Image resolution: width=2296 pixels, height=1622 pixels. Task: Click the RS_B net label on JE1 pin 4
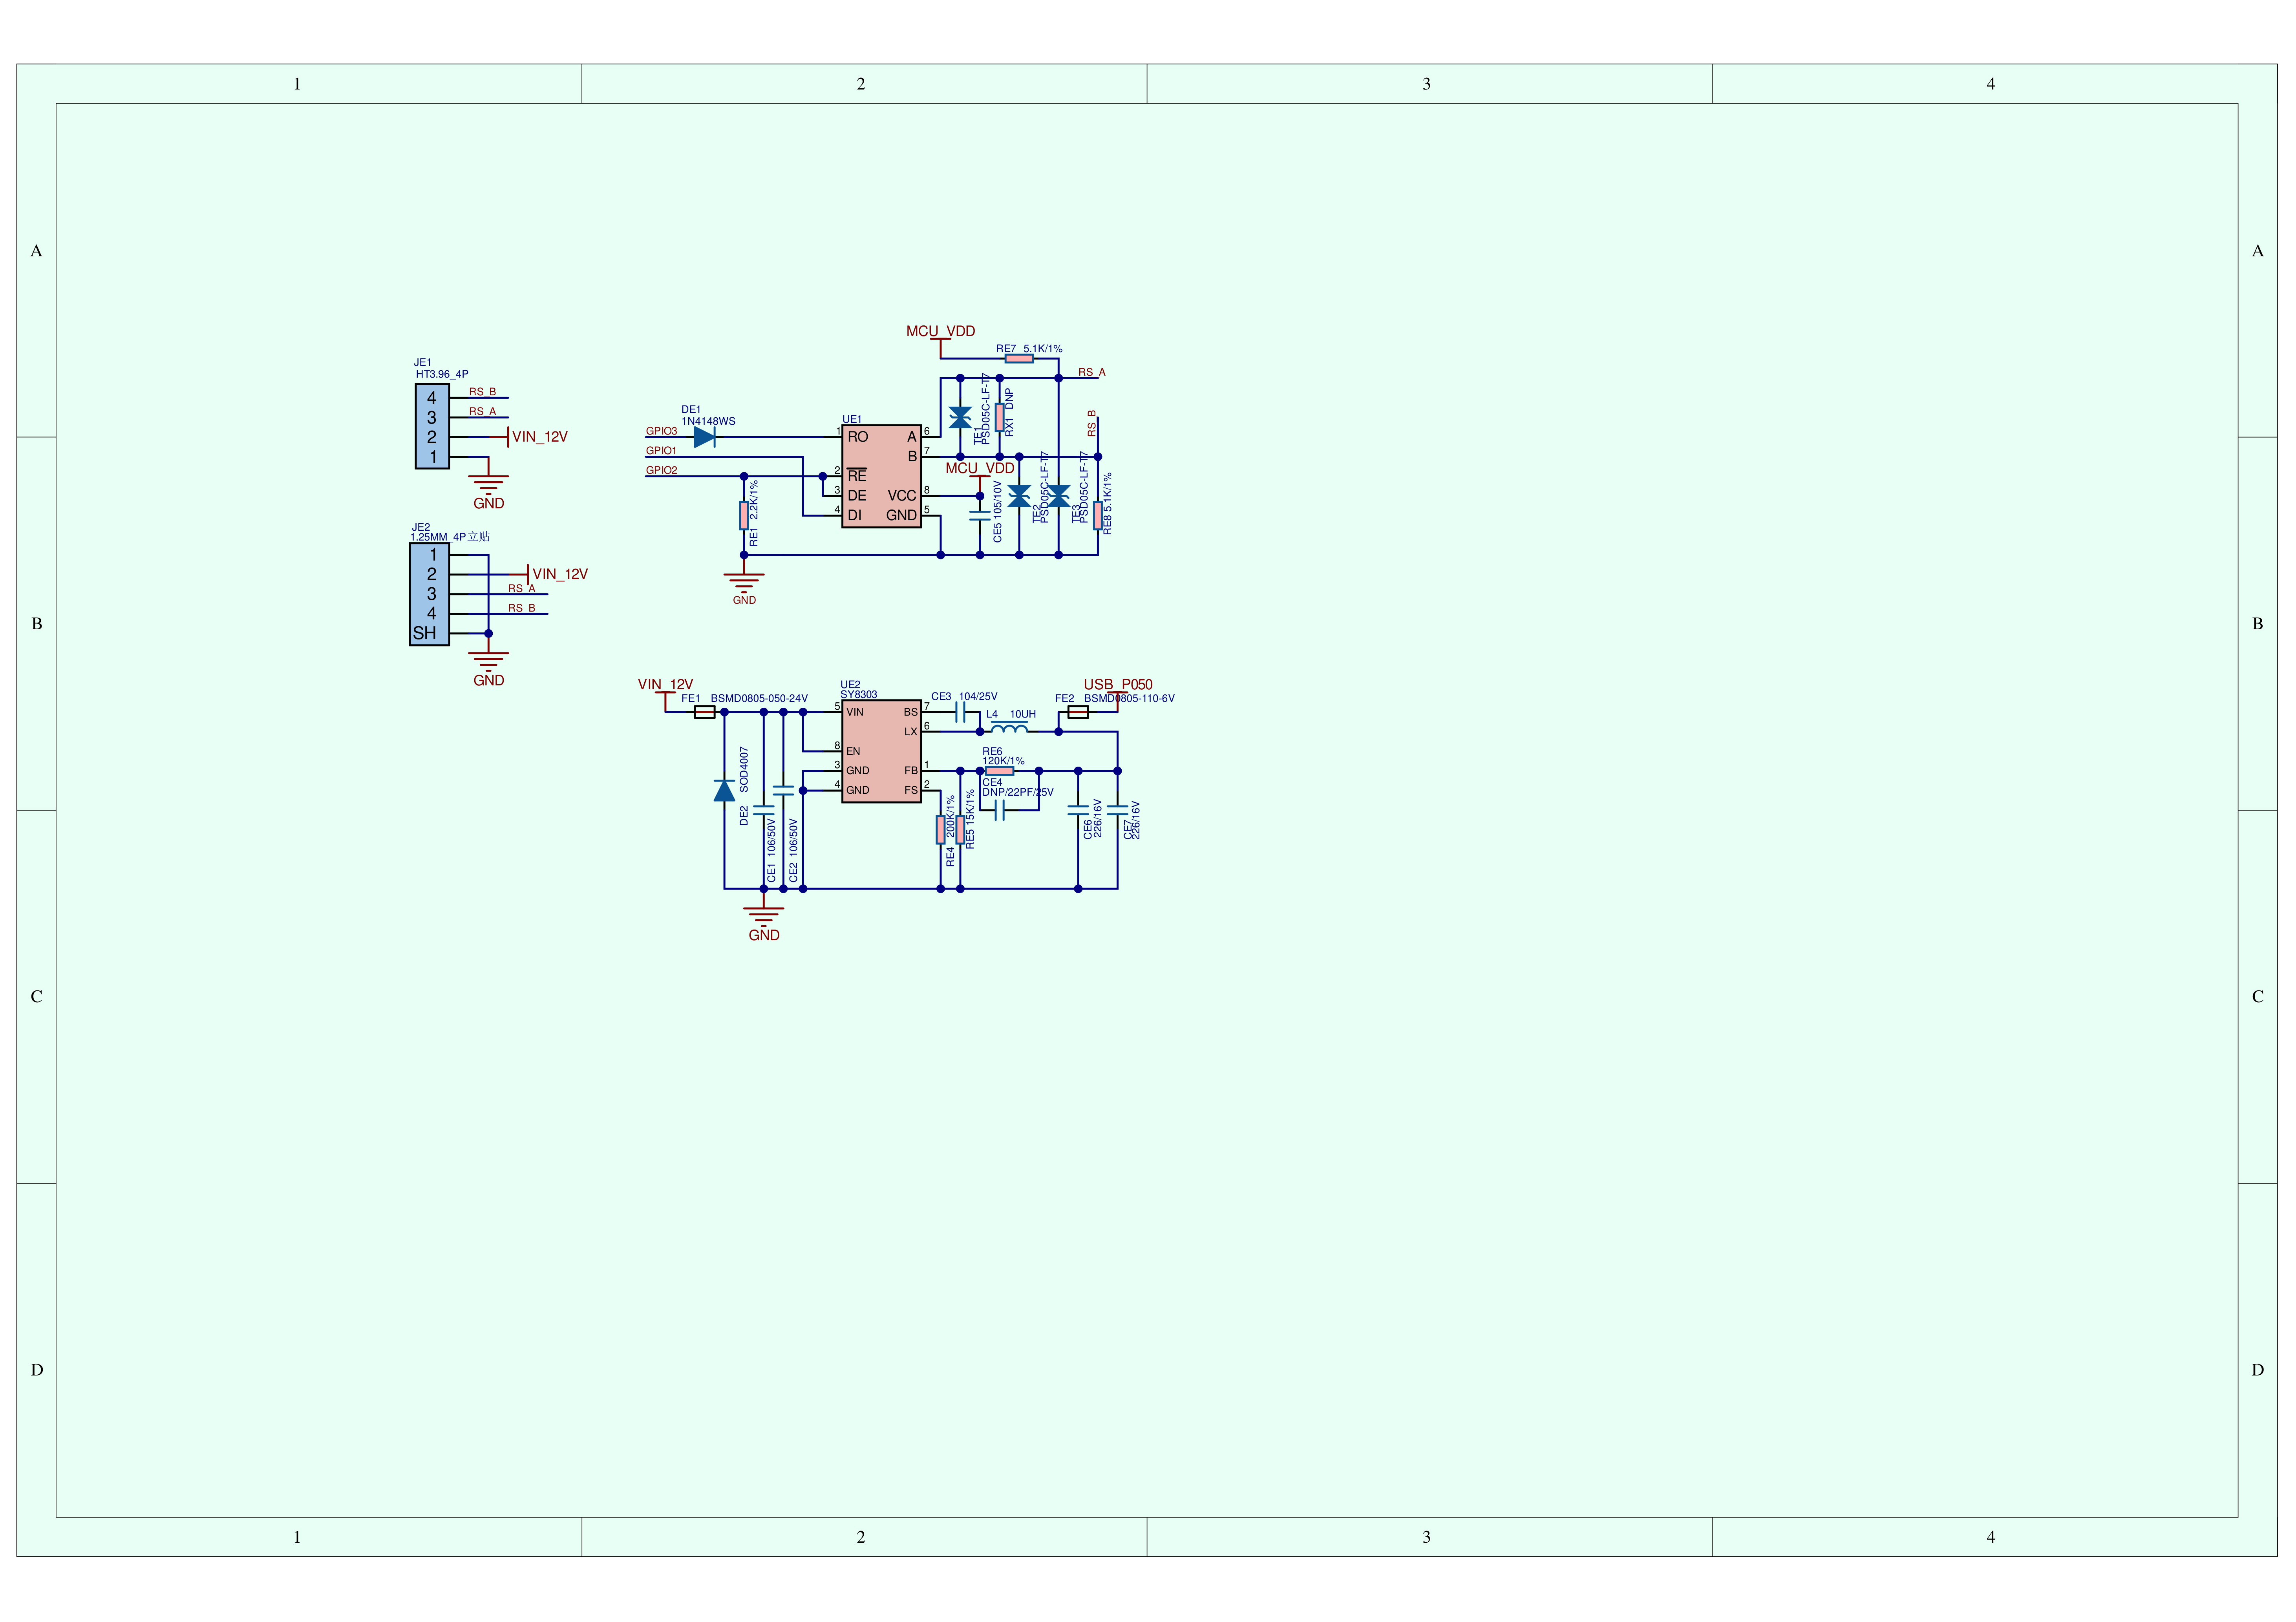coord(483,392)
